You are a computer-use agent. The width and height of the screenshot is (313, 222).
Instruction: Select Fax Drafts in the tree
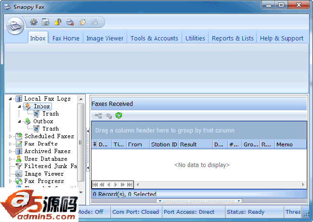tap(41, 144)
